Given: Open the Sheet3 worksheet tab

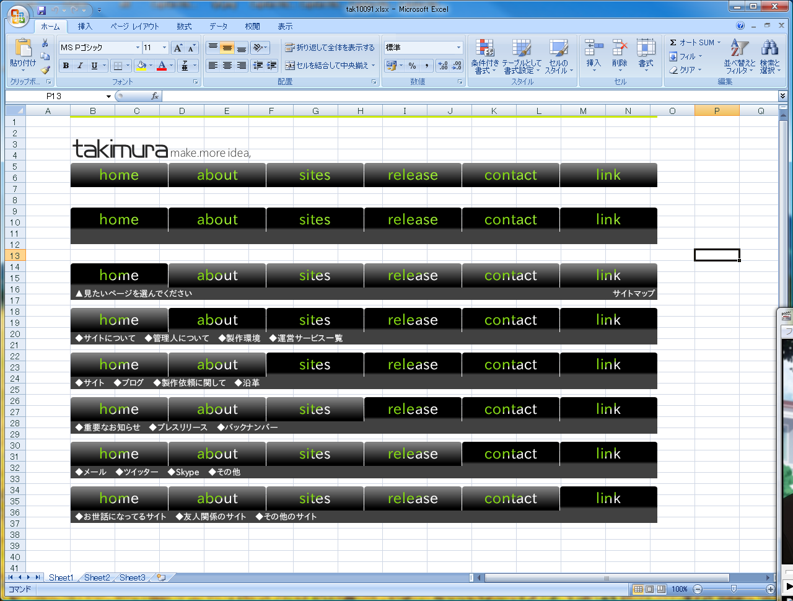Looking at the screenshot, I should (x=133, y=577).
